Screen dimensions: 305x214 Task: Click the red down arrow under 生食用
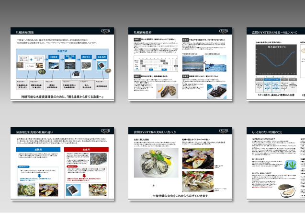[x=84, y=176]
